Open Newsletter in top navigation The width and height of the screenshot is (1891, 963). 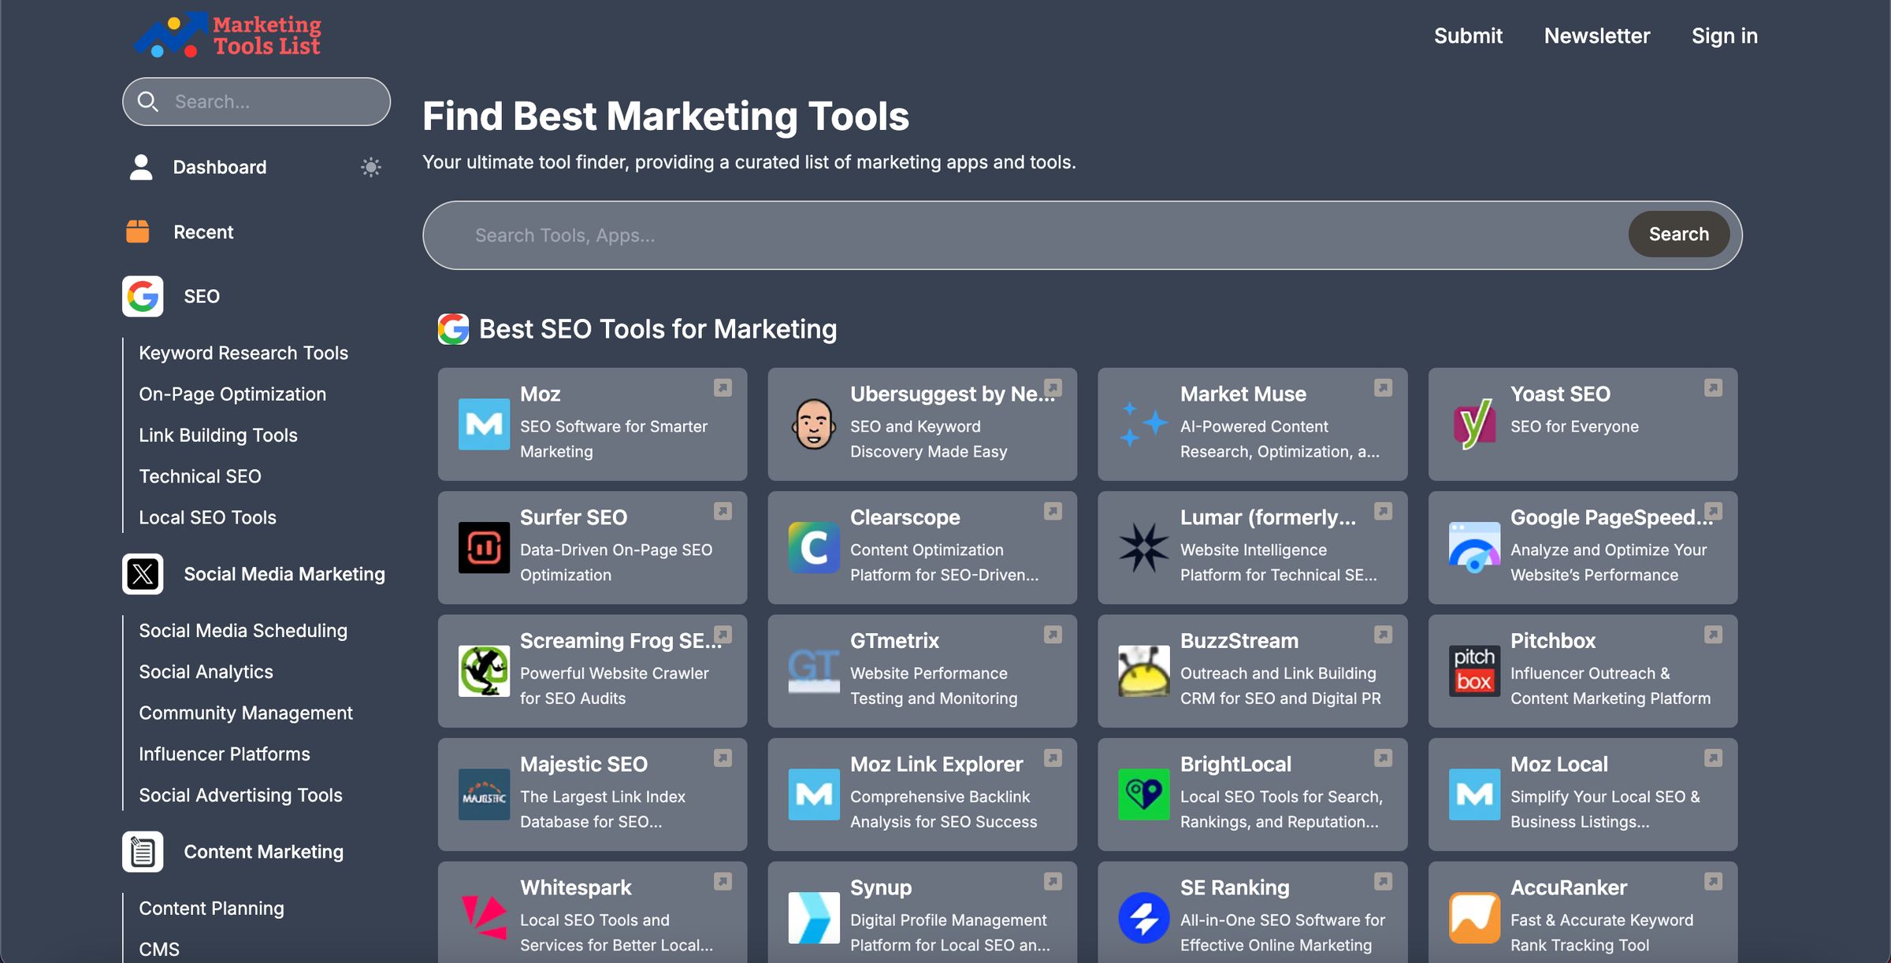[1596, 36]
